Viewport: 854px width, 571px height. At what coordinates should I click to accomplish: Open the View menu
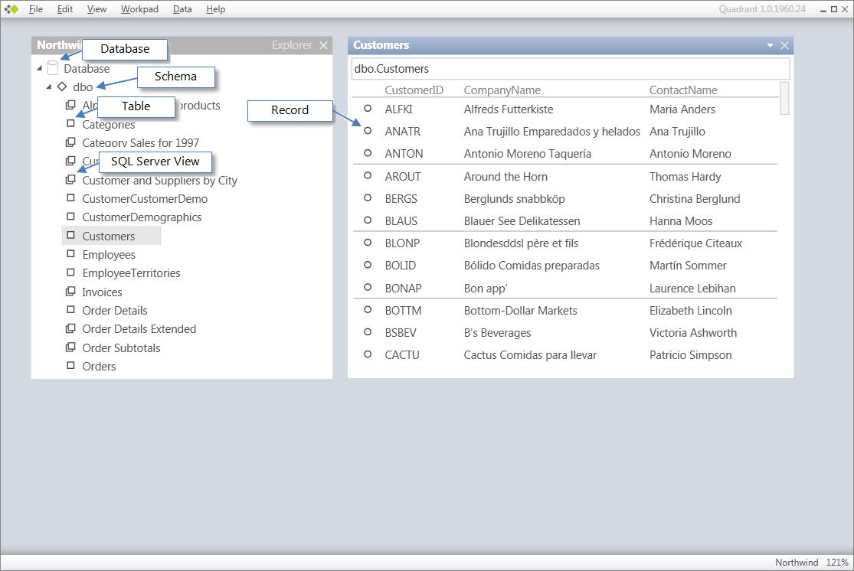[x=97, y=9]
